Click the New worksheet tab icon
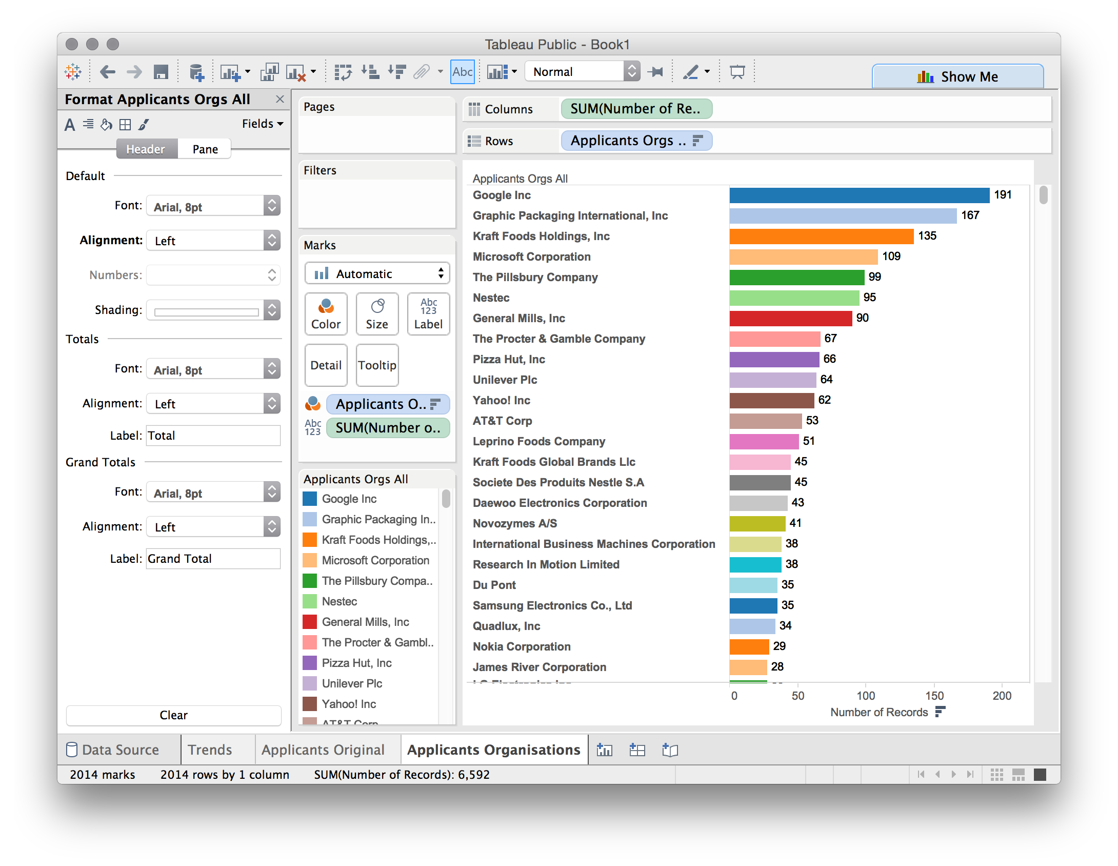Image resolution: width=1118 pixels, height=866 pixels. pyautogui.click(x=605, y=750)
